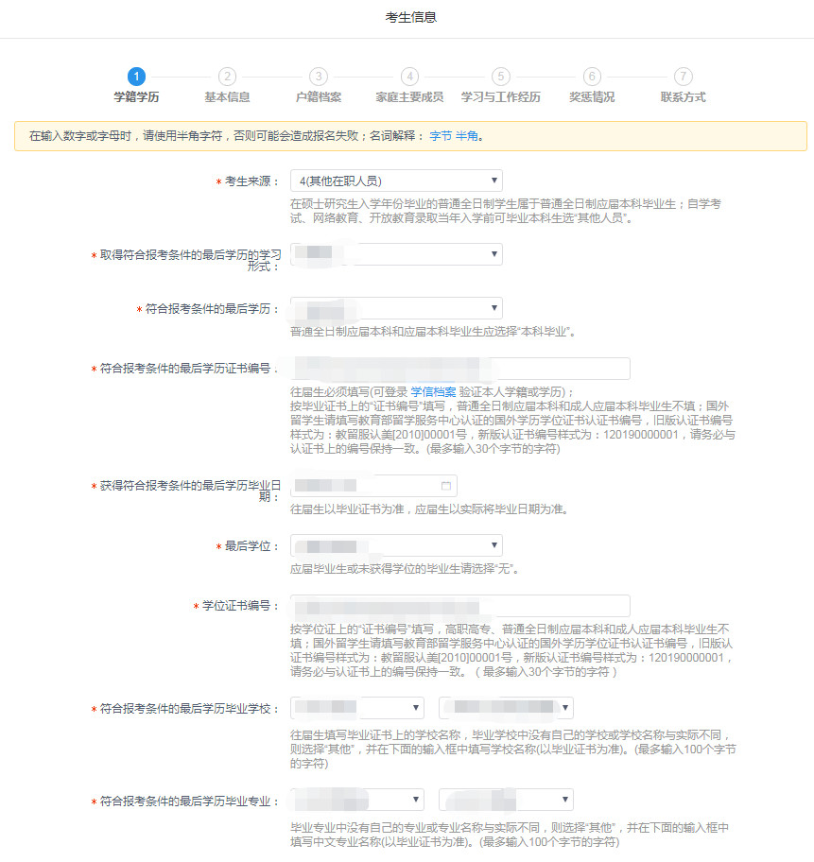Click step circle 5 学习与工作经历

[x=500, y=77]
